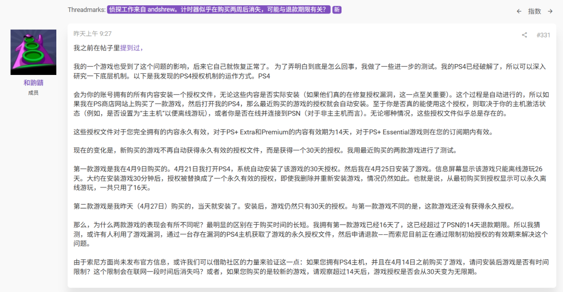Image resolution: width=563 pixels, height=292 pixels.
Task: Click the paragraph about PS+ Extra和Premium validity
Action: point(283,132)
